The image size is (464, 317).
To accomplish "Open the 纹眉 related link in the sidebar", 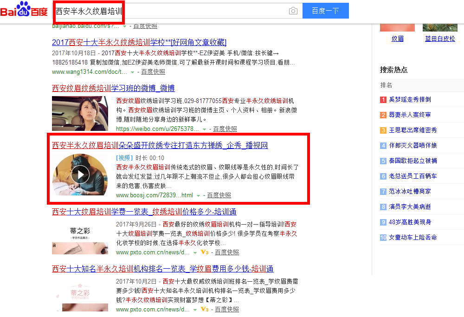I will 398,39.
